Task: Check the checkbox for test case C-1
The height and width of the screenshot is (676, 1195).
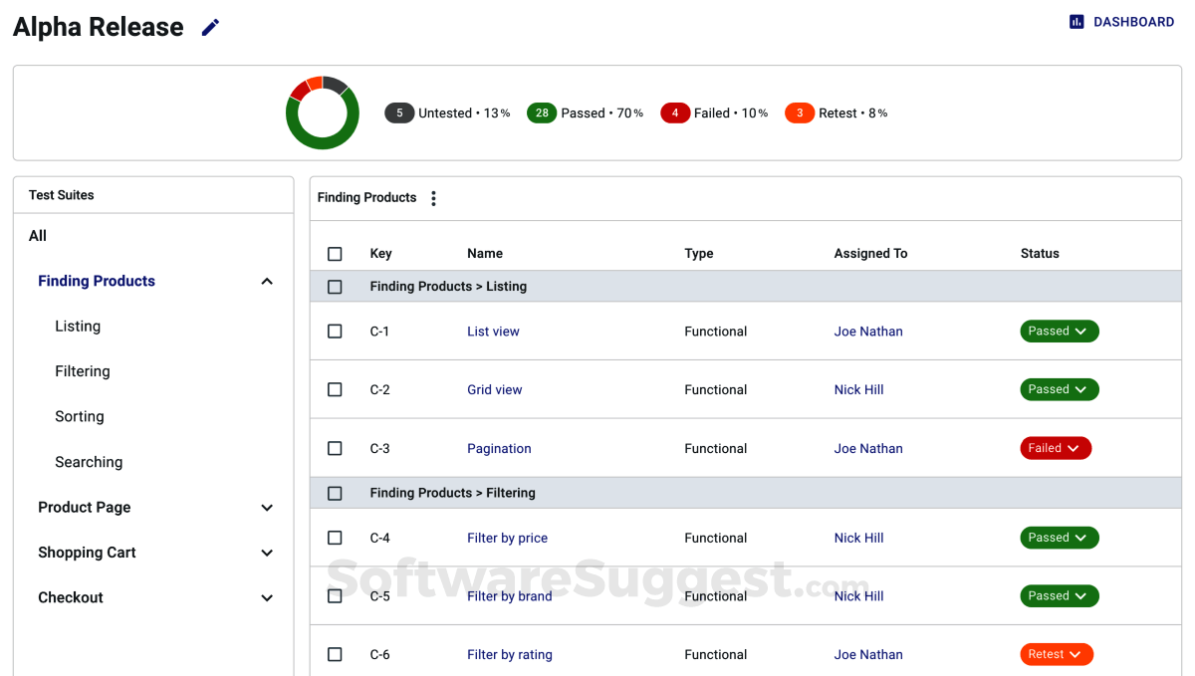Action: (335, 331)
